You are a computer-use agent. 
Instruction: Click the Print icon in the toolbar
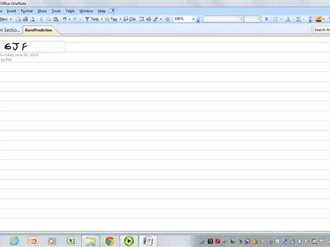click(x=25, y=19)
